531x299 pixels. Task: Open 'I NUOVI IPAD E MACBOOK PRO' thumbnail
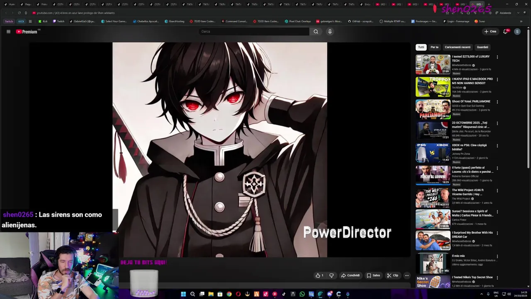coord(433,87)
